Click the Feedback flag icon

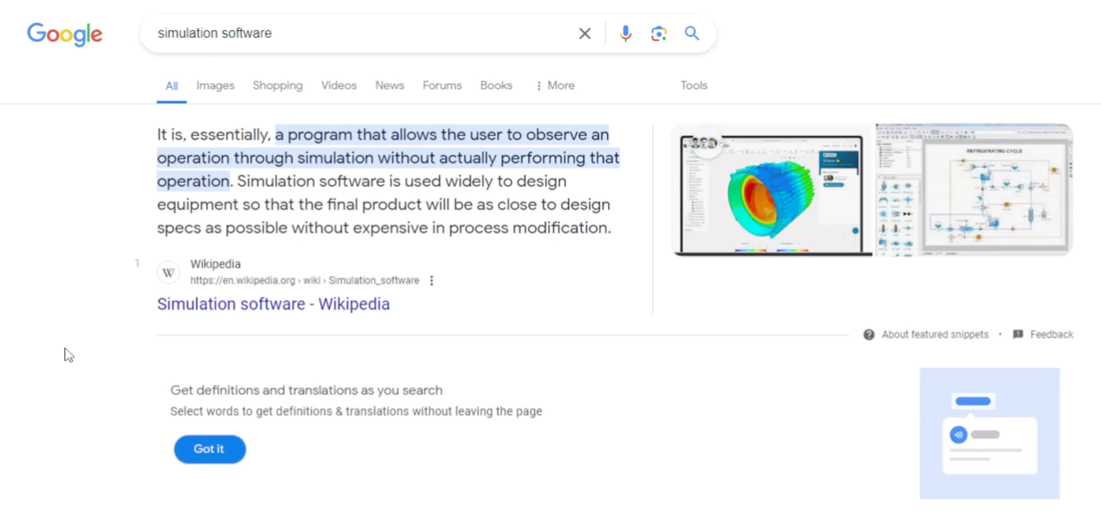tap(1017, 334)
